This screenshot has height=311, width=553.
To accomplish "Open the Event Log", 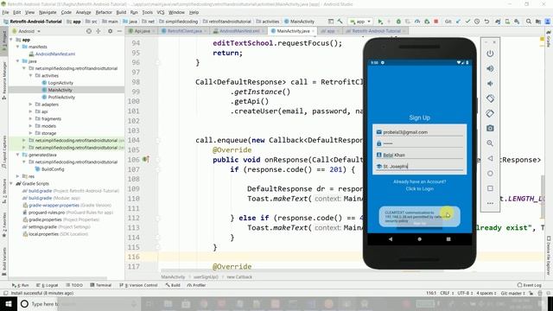I will click(x=530, y=285).
